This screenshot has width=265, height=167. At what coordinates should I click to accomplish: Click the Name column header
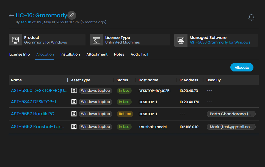pos(16,80)
